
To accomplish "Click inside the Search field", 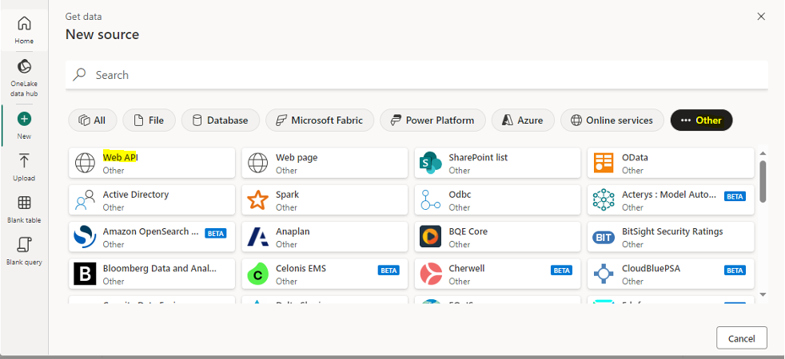I will tap(416, 75).
